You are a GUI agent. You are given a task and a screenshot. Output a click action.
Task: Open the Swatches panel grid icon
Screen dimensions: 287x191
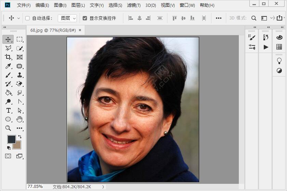pos(279,47)
